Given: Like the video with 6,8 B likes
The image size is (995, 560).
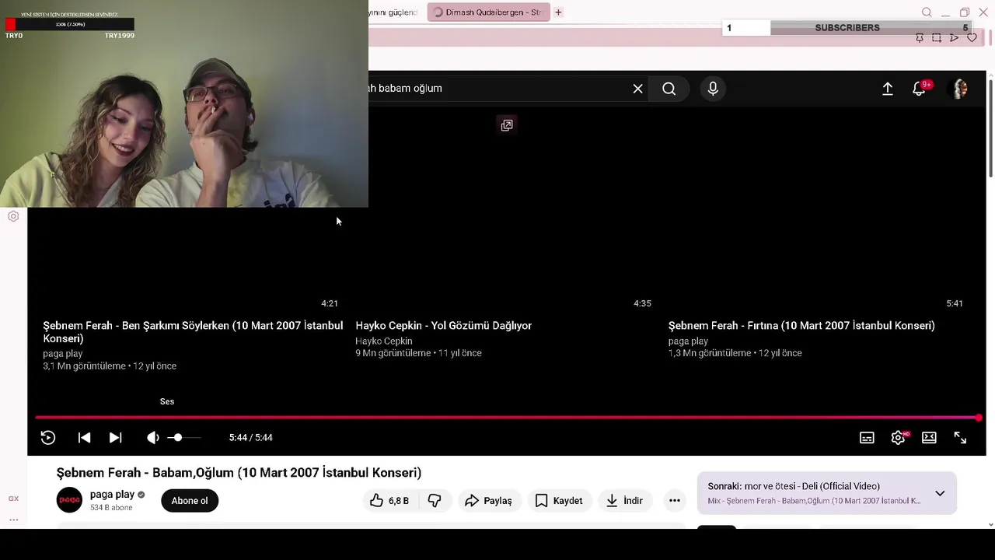Looking at the screenshot, I should click(x=389, y=501).
